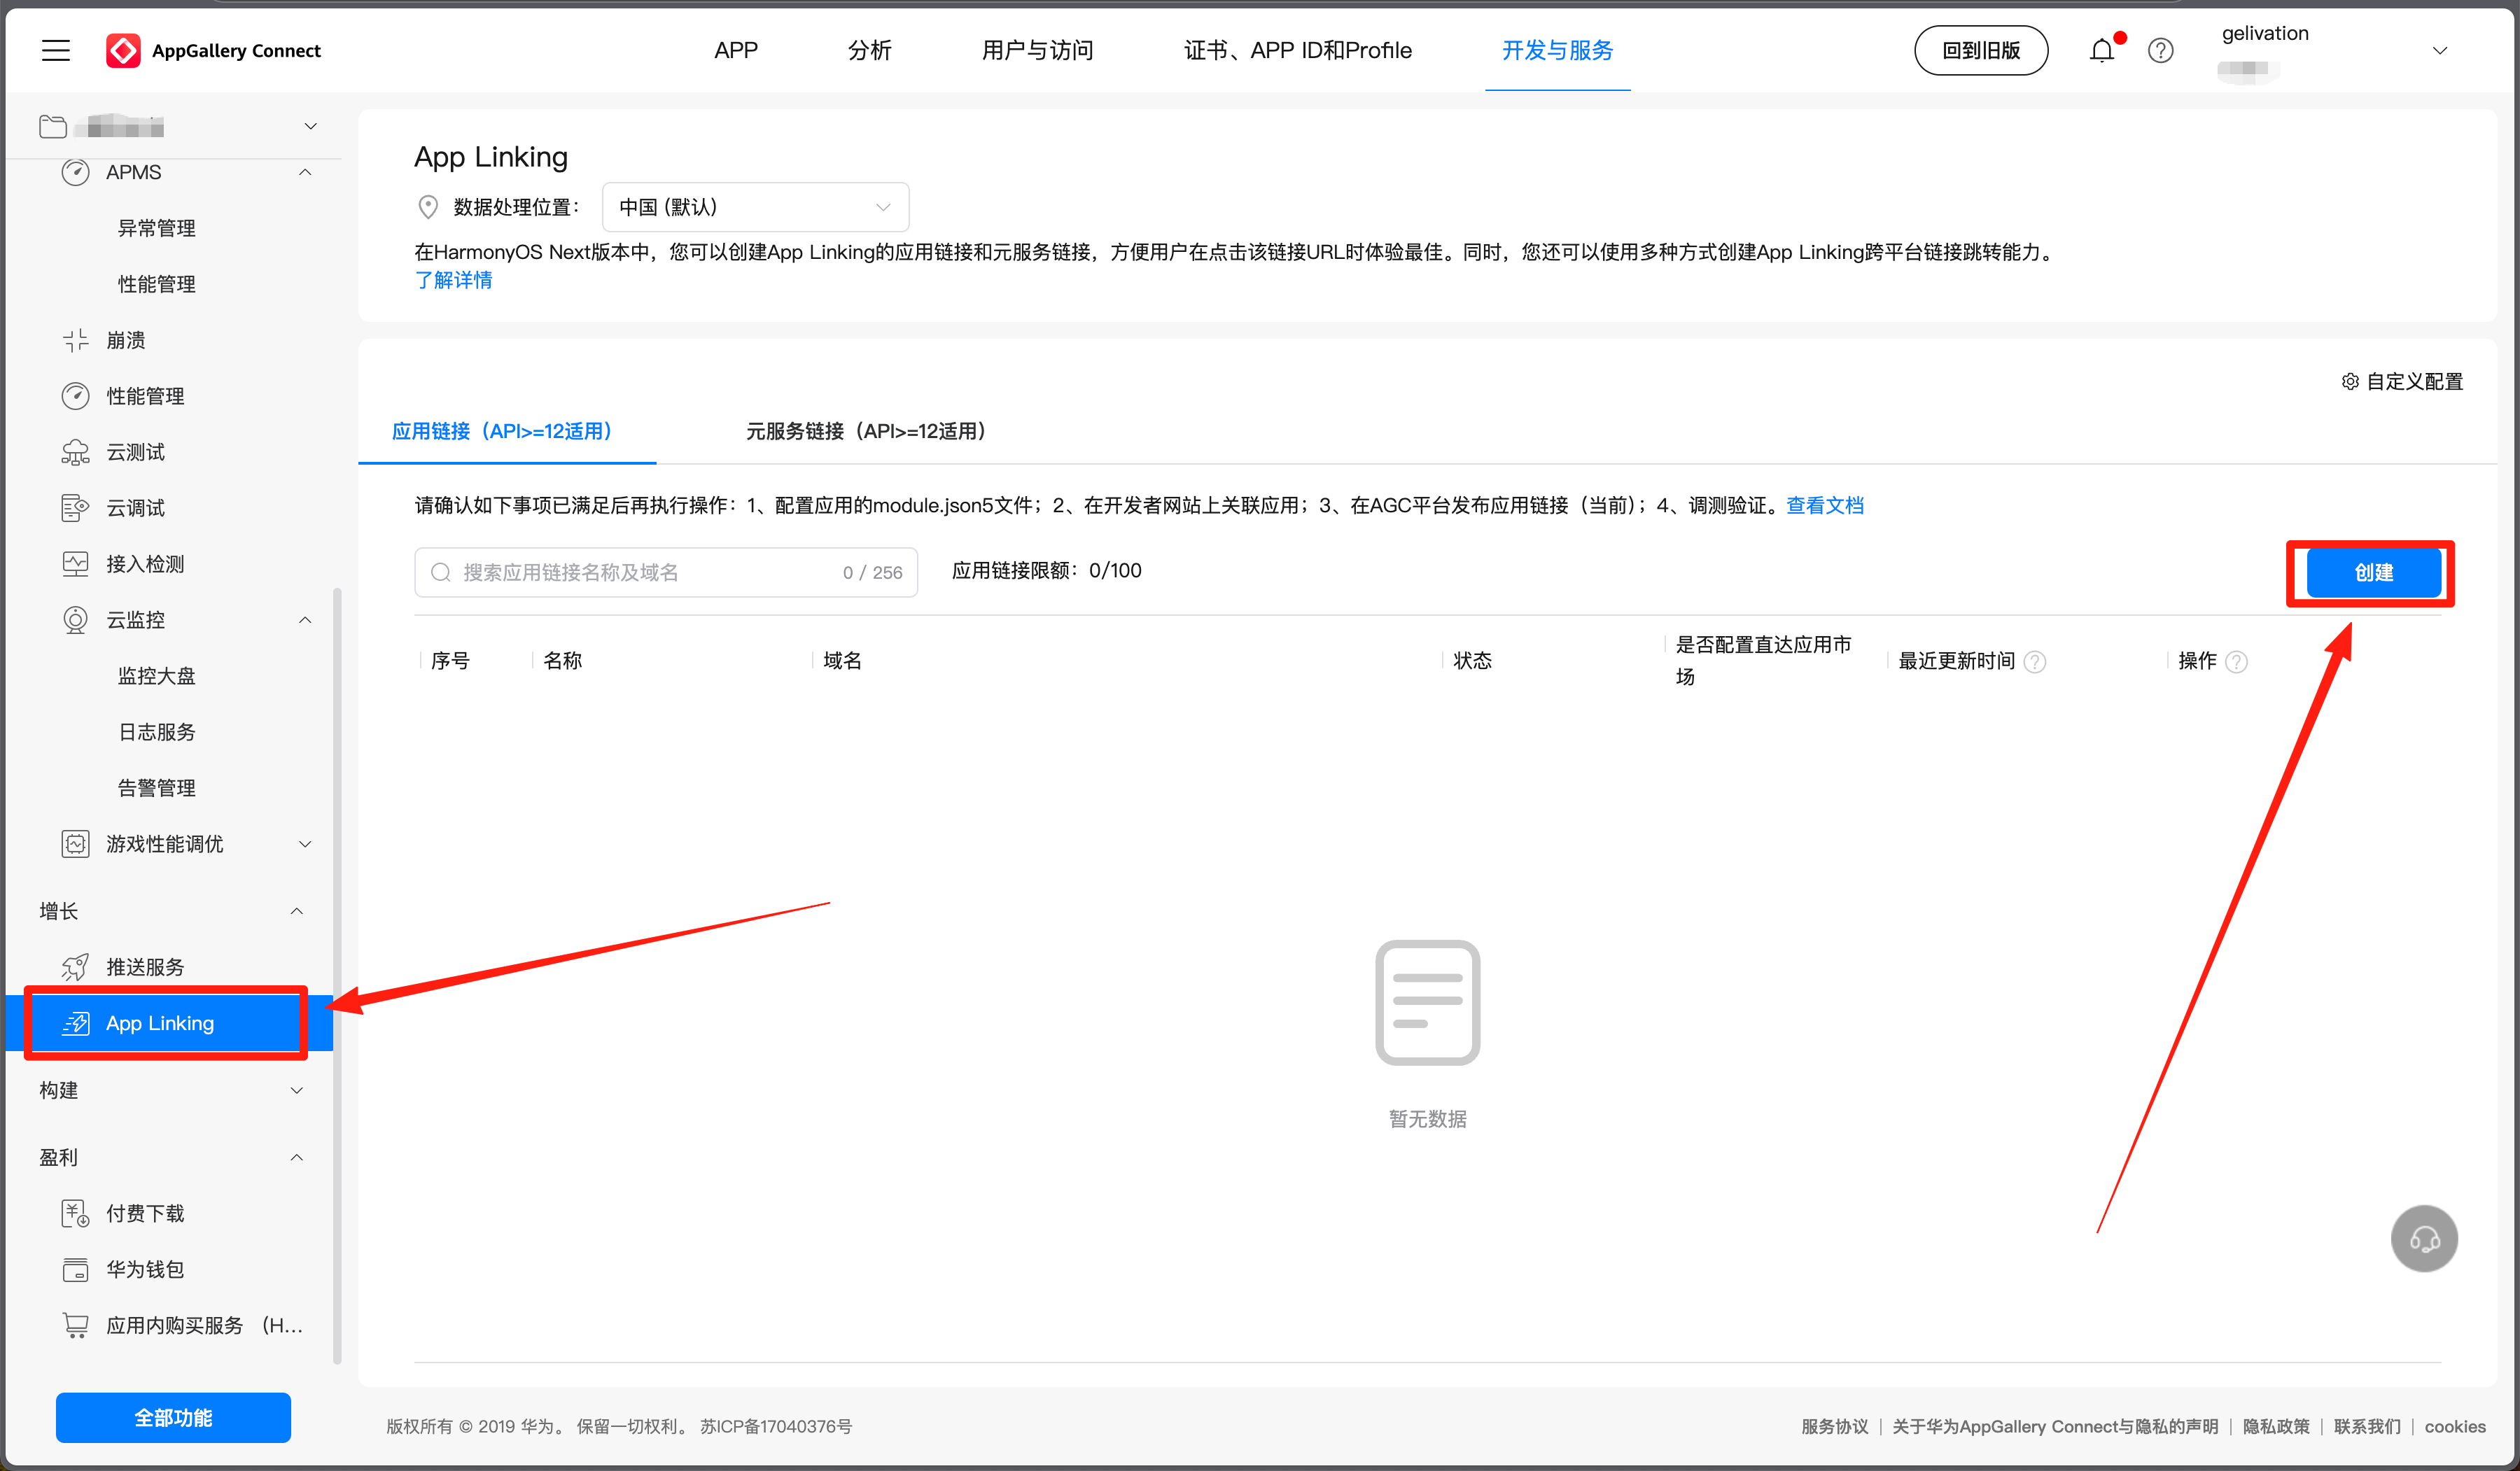Expand 游戏性能调优 submenu
This screenshot has height=1471, width=2520.
click(305, 844)
